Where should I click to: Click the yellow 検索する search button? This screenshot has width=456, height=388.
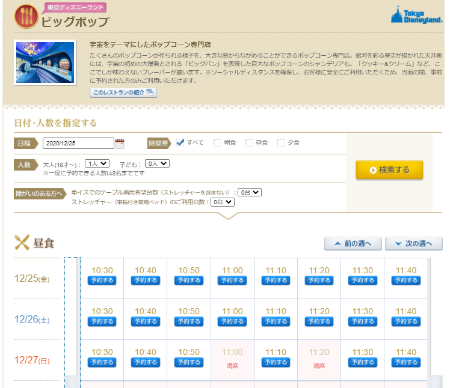(x=389, y=170)
